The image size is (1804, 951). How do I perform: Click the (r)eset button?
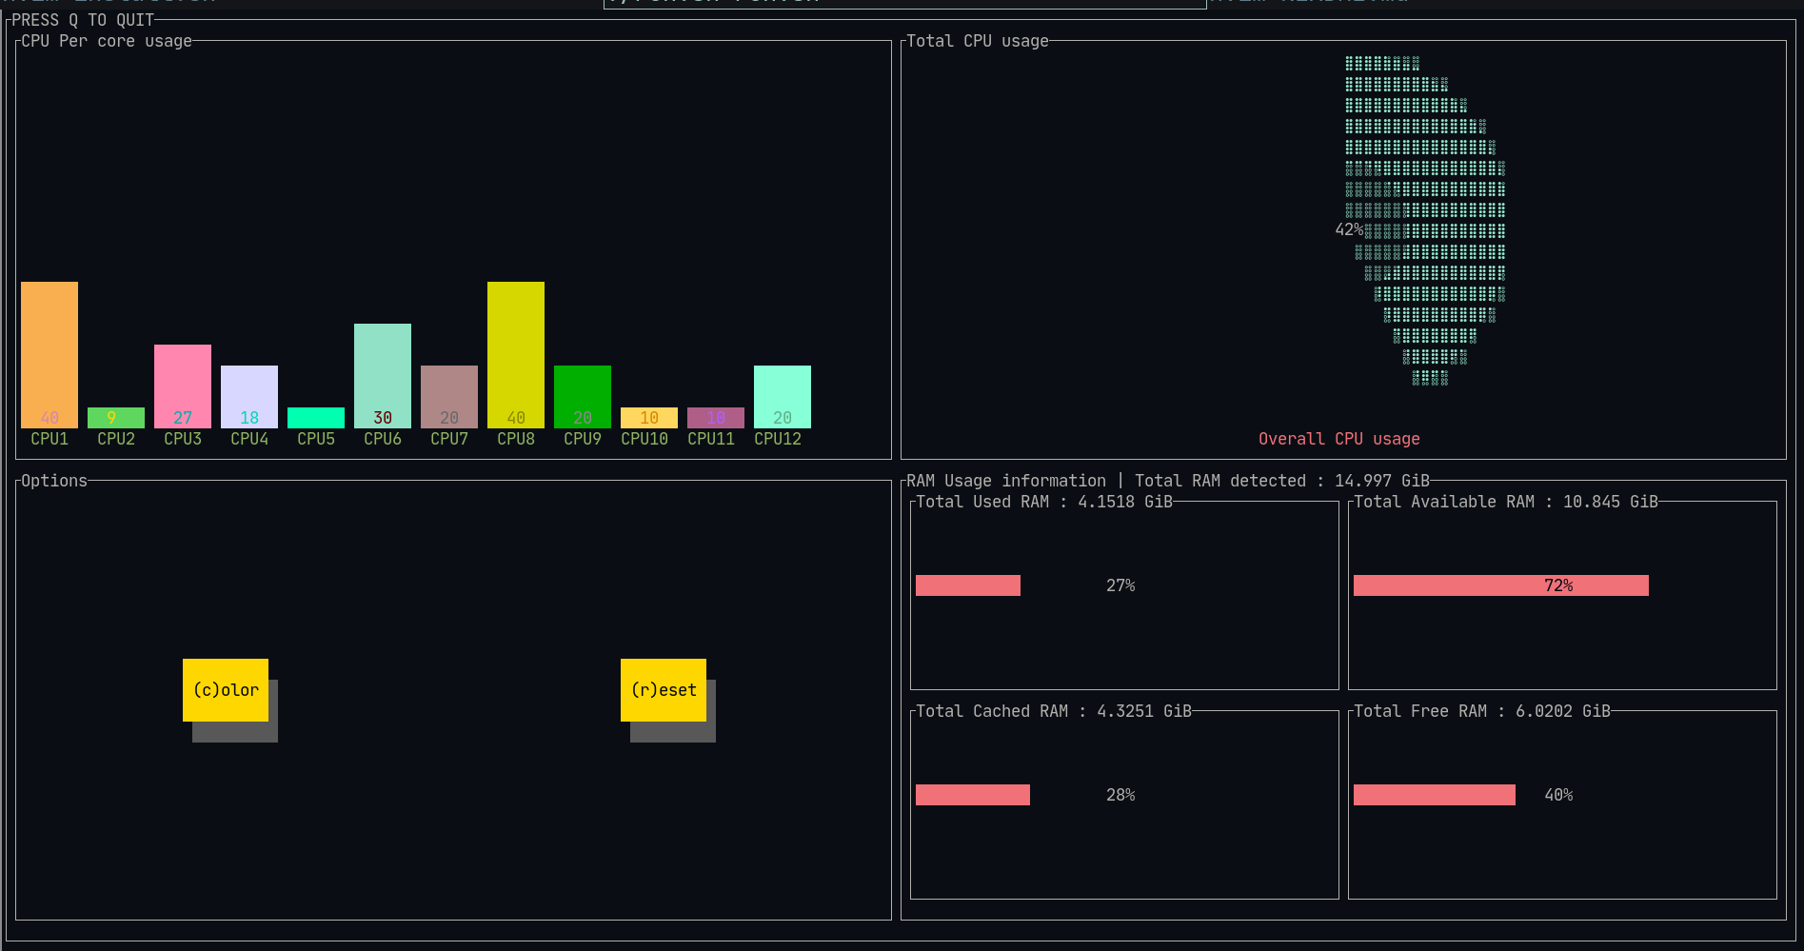664,690
